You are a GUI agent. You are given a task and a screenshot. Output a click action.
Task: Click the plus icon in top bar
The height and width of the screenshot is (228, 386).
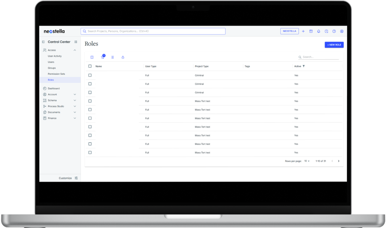point(303,31)
